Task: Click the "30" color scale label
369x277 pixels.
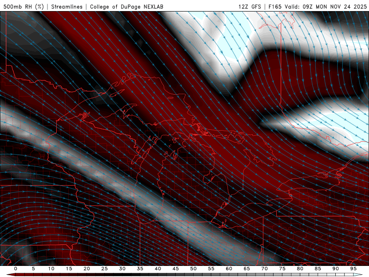Action: (x=122, y=269)
